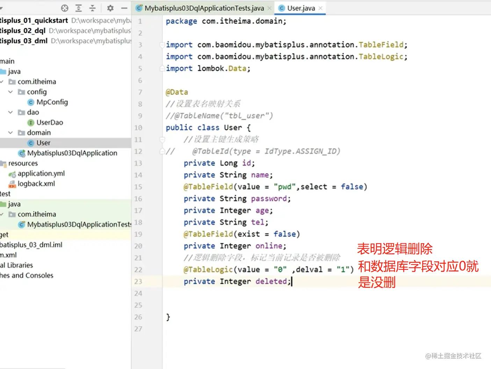Collapse the com.itheima chevron under main
The width and height of the screenshot is (491, 369).
(x=2, y=82)
